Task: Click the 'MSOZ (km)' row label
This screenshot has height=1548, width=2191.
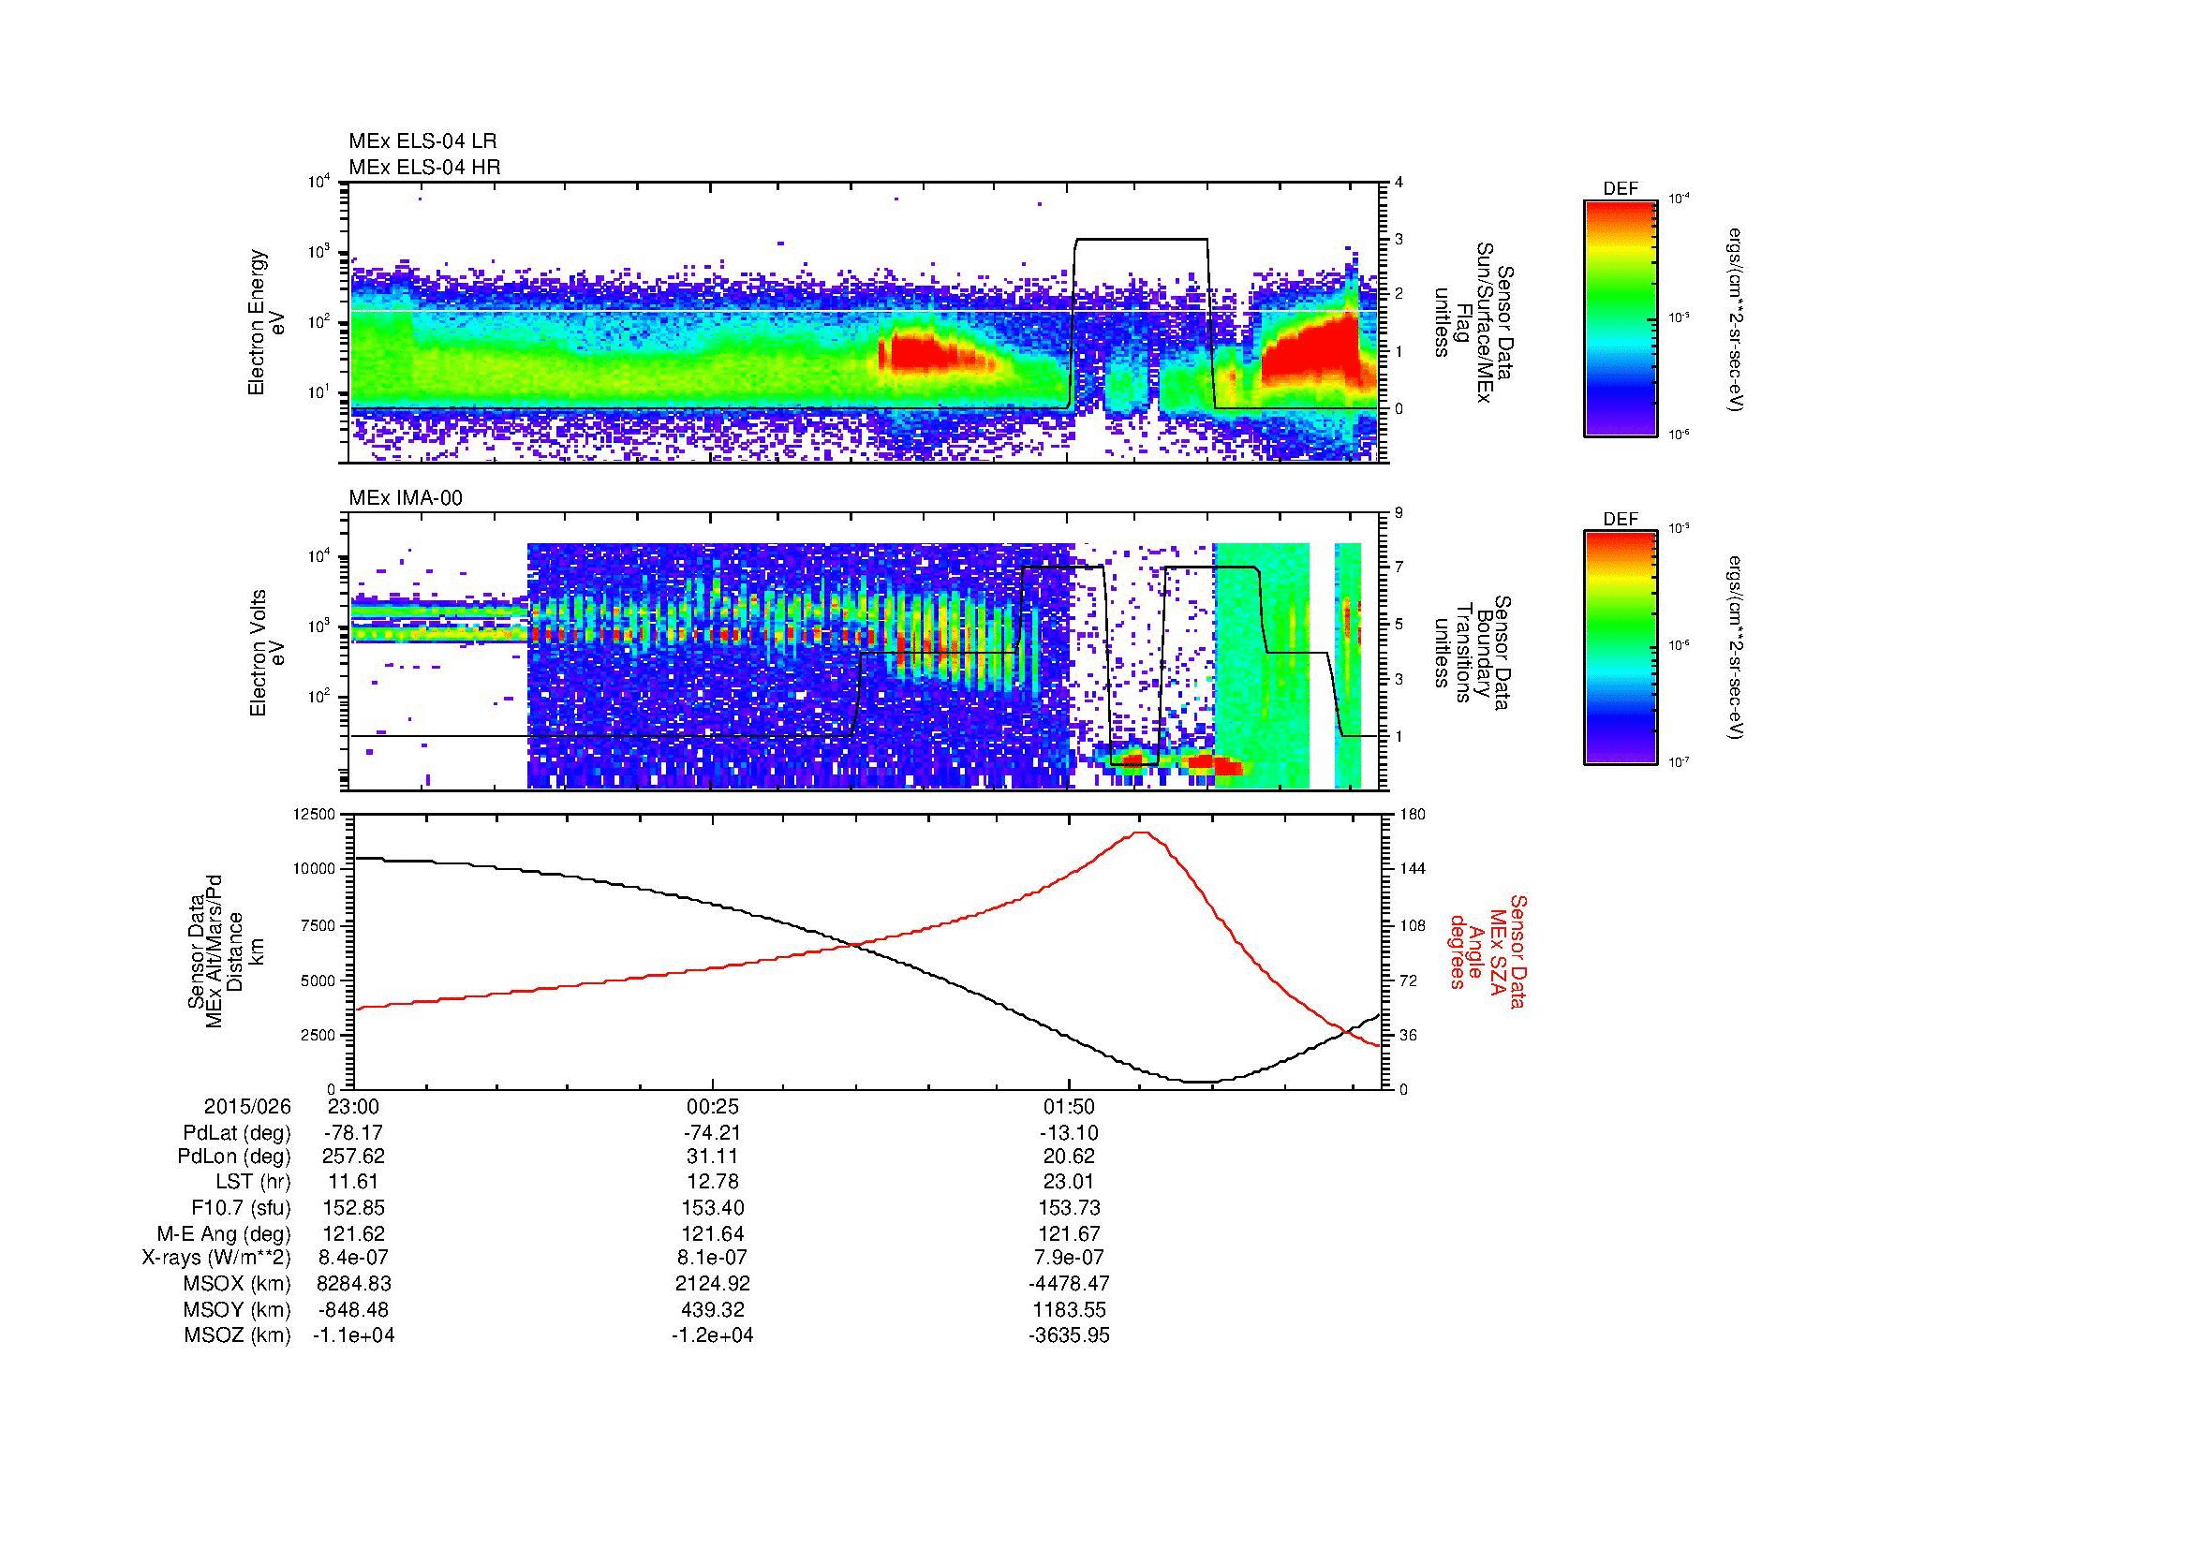Action: pyautogui.click(x=237, y=1335)
